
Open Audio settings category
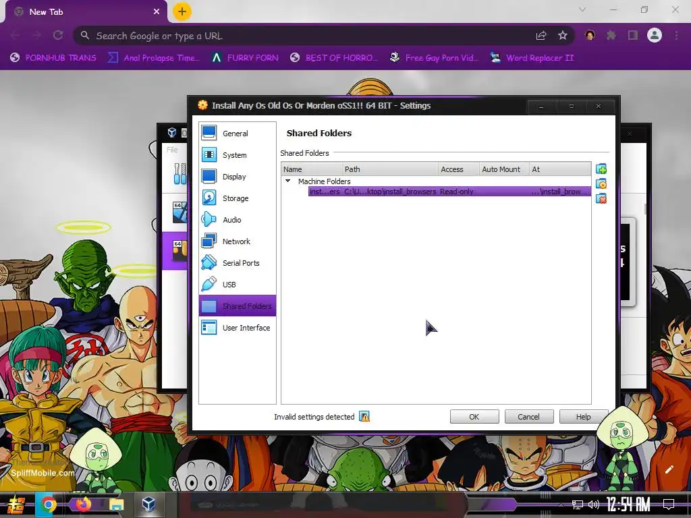pos(237,219)
